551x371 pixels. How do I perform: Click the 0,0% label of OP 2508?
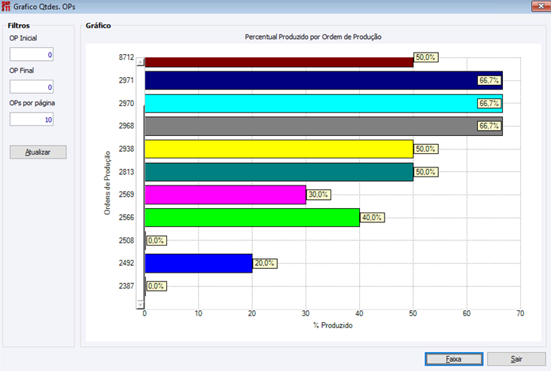pos(157,240)
